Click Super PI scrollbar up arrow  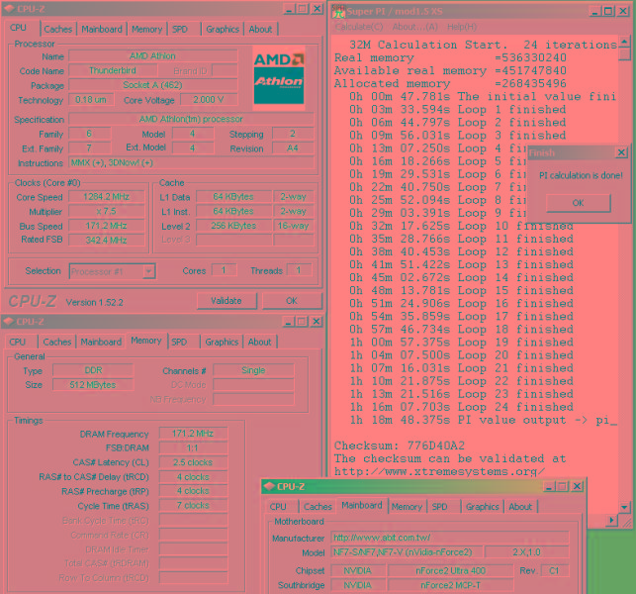(624, 43)
